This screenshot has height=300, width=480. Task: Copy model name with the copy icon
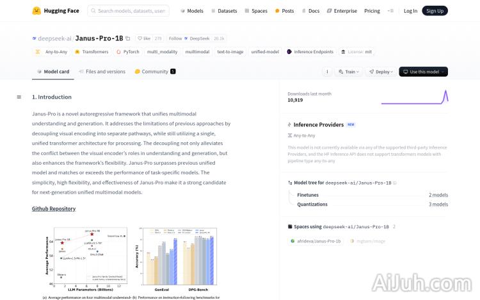pyautogui.click(x=128, y=38)
